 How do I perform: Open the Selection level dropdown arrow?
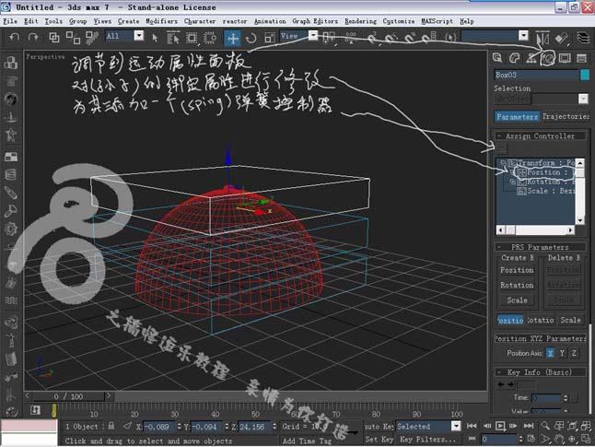point(583,100)
